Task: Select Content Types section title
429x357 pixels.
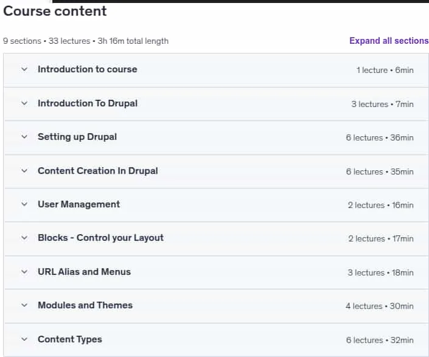Action: point(70,339)
